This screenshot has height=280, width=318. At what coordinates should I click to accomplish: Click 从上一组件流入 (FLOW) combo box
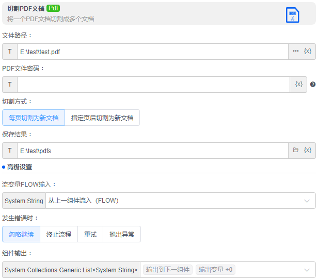tap(181, 201)
